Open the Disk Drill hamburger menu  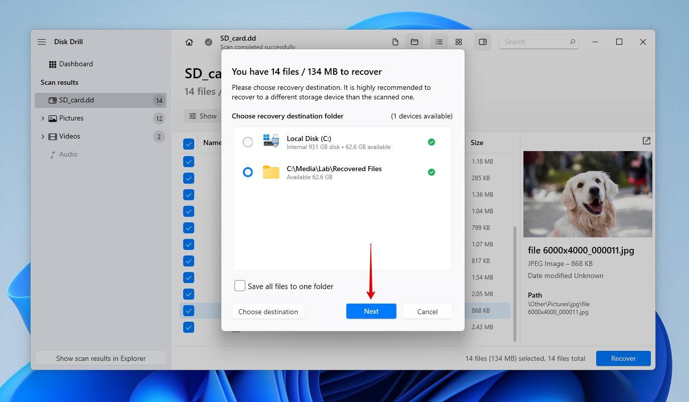42,42
